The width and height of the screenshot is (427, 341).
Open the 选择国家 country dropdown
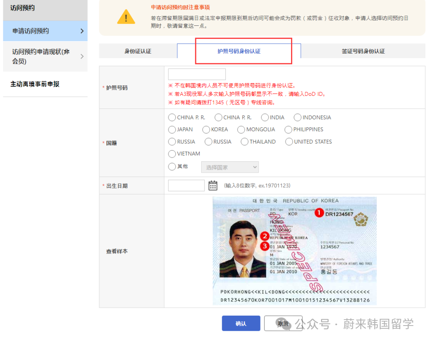[x=230, y=167]
